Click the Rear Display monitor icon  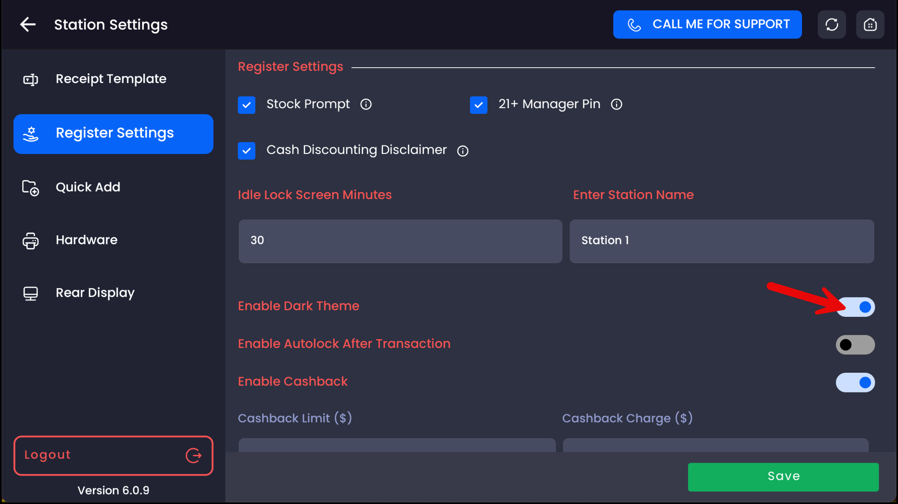coord(30,293)
